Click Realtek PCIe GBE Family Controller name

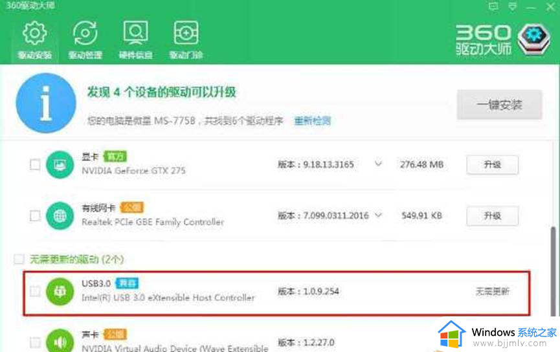point(153,222)
